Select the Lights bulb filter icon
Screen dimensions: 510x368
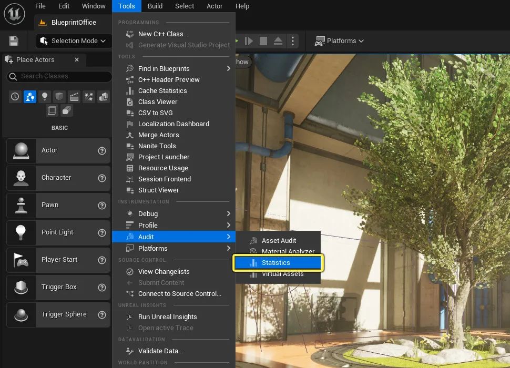tap(45, 97)
